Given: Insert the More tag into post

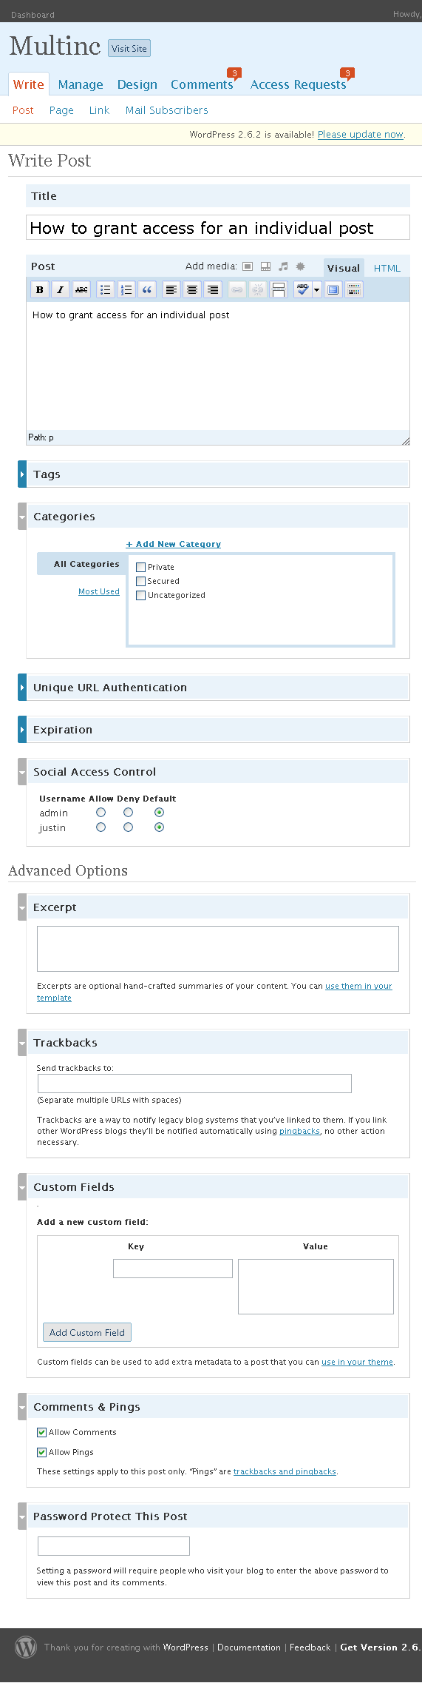Looking at the screenshot, I should click(x=279, y=290).
